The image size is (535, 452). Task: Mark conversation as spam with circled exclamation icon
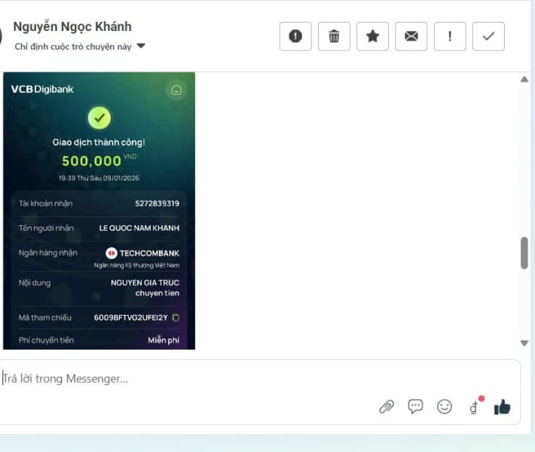coord(295,36)
